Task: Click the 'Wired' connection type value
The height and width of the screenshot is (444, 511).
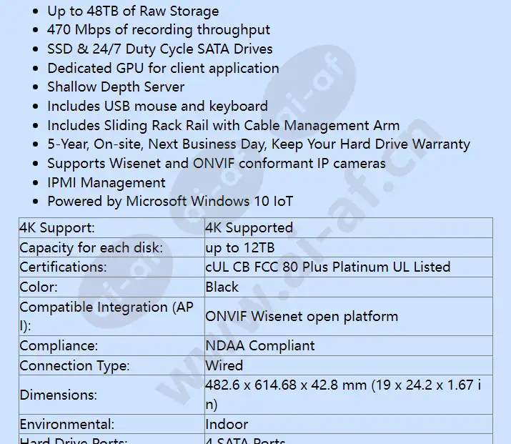Action: (224, 365)
